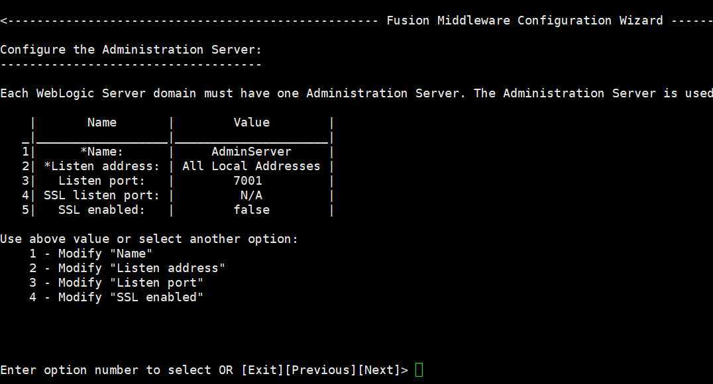Click the green cursor at the prompt
Screen dimensions: 713x384
coord(419,370)
